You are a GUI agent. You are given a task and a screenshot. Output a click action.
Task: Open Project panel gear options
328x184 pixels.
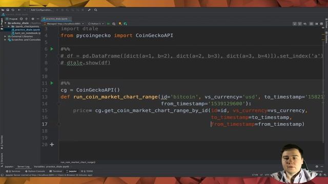[x=33, y=19]
